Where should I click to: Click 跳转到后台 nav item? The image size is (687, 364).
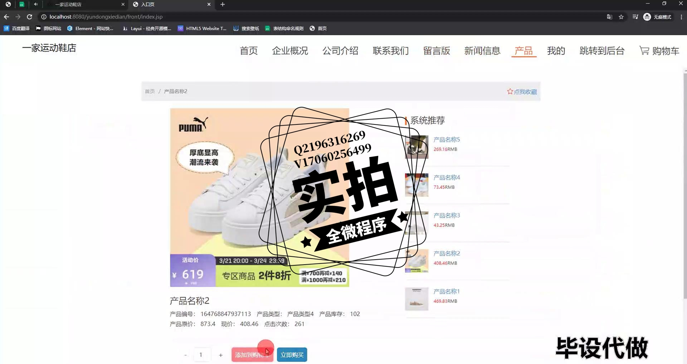pos(602,51)
